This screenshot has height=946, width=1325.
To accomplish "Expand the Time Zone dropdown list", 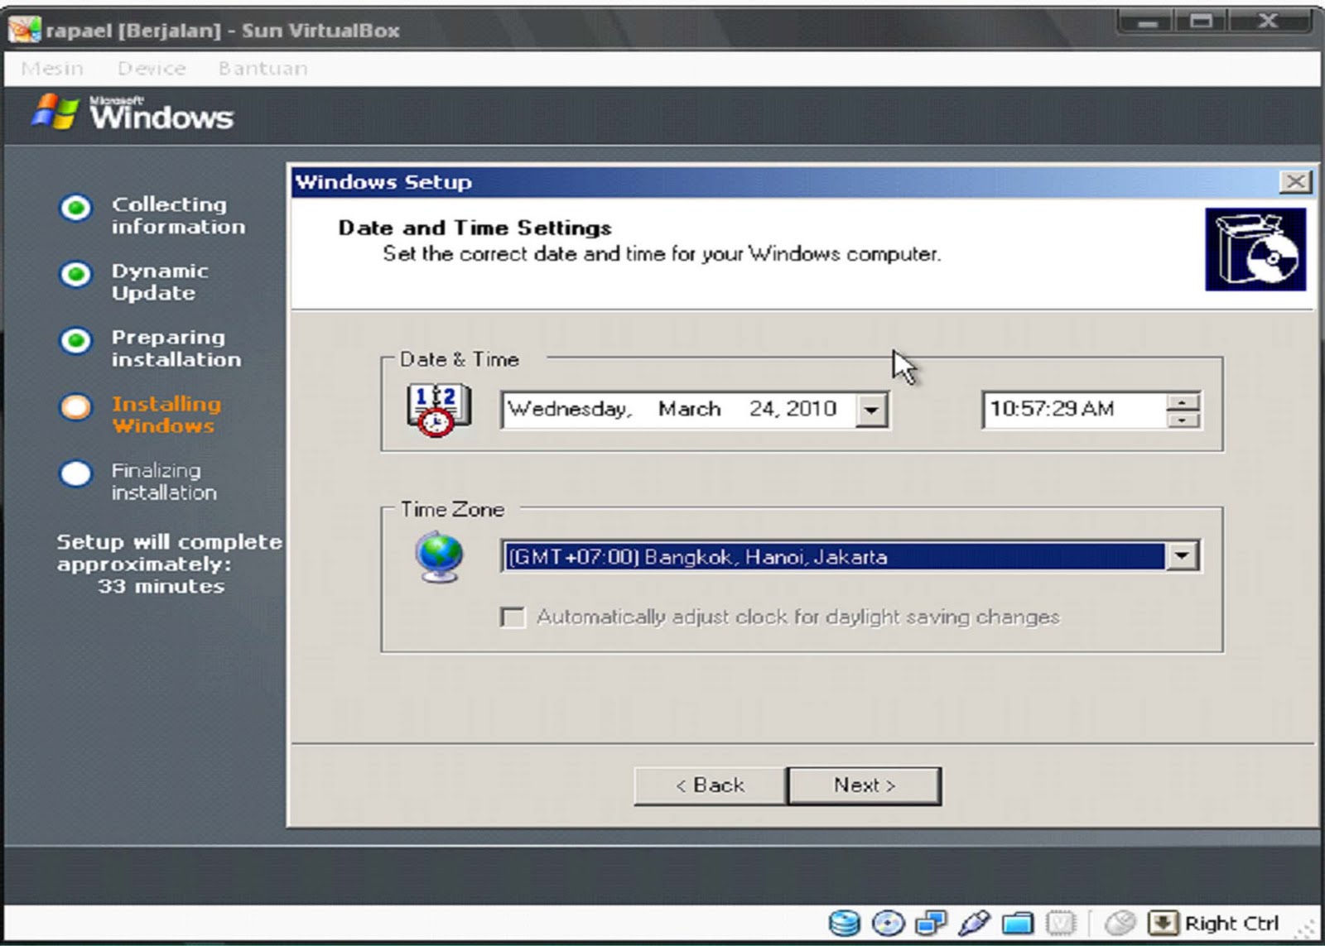I will pyautogui.click(x=1182, y=556).
